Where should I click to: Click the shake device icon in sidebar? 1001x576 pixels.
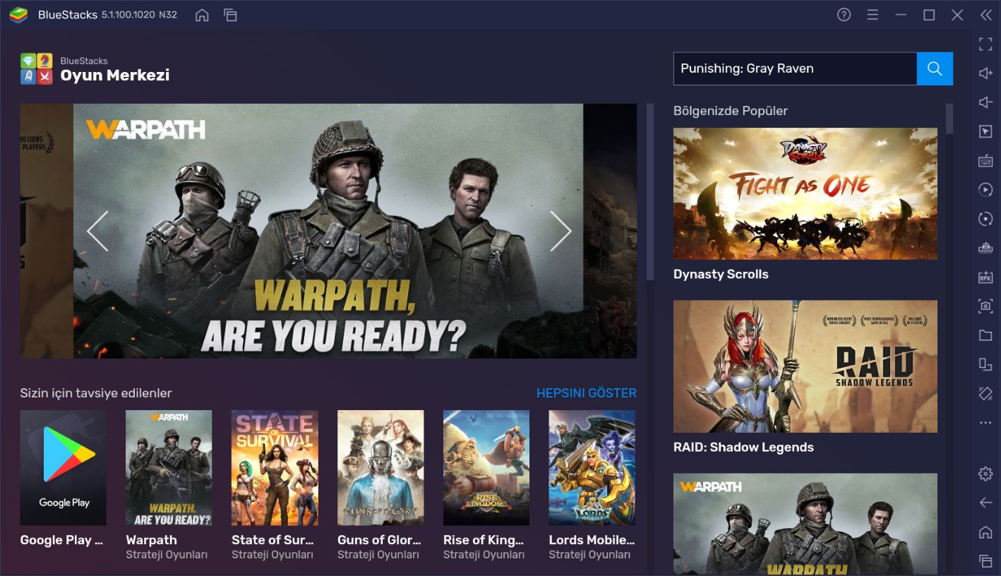[985, 393]
